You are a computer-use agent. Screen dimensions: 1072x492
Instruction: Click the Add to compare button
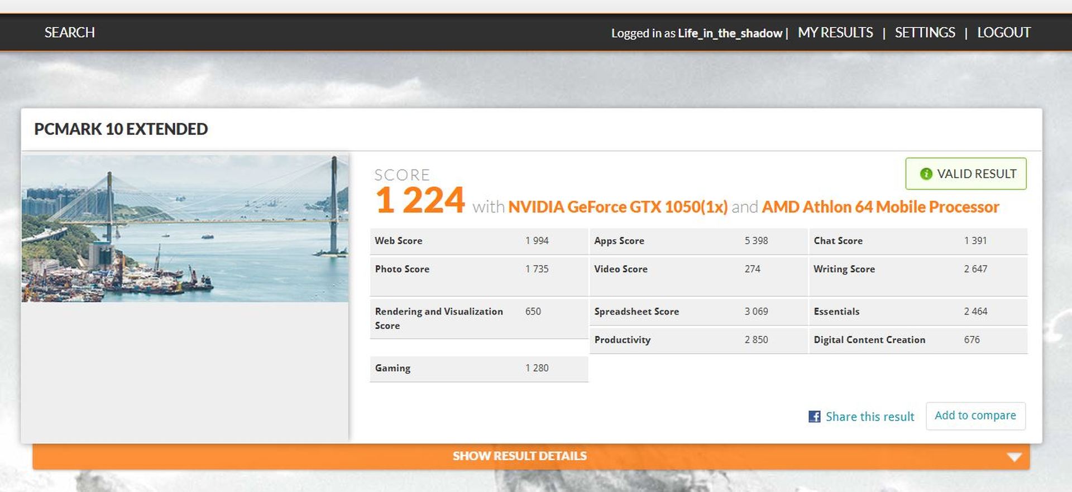click(975, 416)
